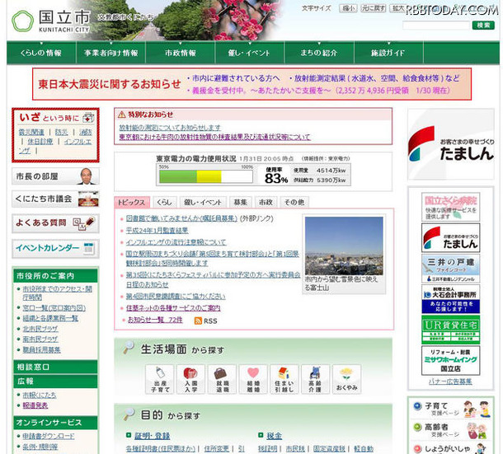Open まちの紹介 navigation menu
This screenshot has width=503, height=454.
[319, 53]
